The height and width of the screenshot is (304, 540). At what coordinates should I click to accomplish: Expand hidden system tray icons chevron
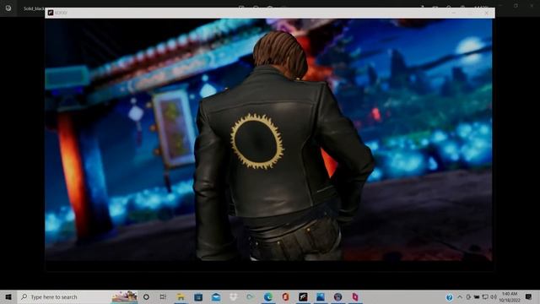tap(460, 296)
